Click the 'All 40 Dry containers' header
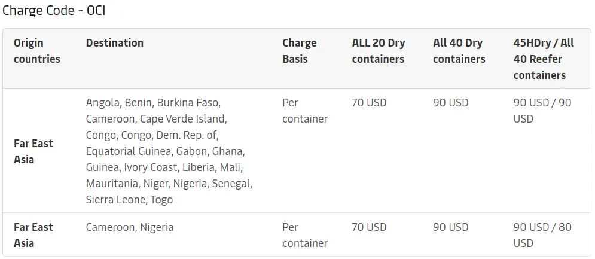The width and height of the screenshot is (595, 259). coord(459,51)
